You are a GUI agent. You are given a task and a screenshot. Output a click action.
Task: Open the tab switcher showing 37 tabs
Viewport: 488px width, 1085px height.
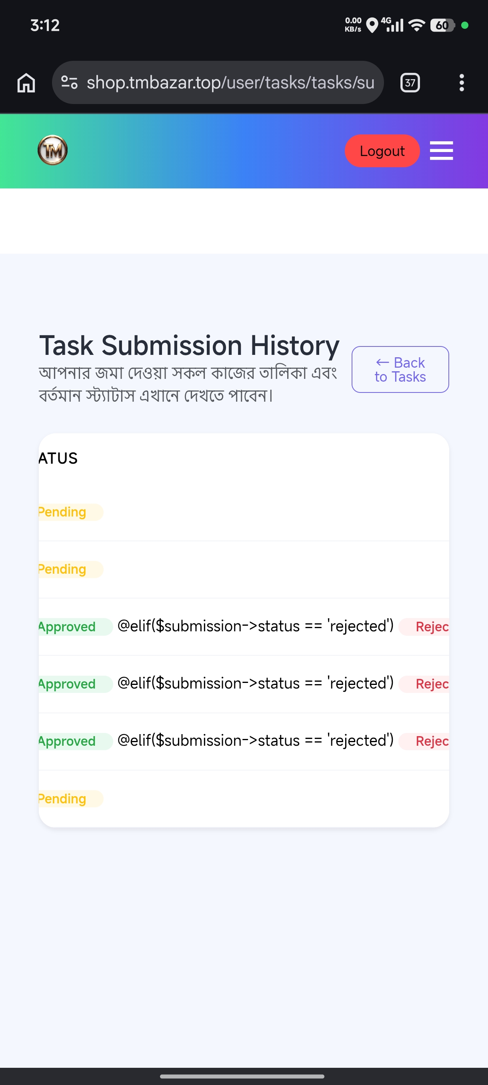click(410, 82)
